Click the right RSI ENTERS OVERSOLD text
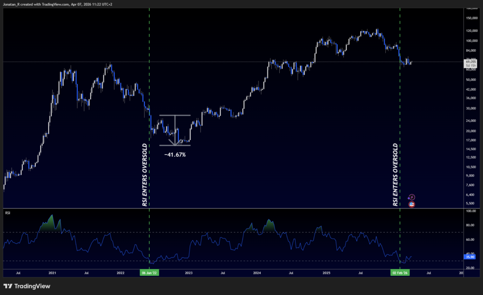 click(x=394, y=174)
